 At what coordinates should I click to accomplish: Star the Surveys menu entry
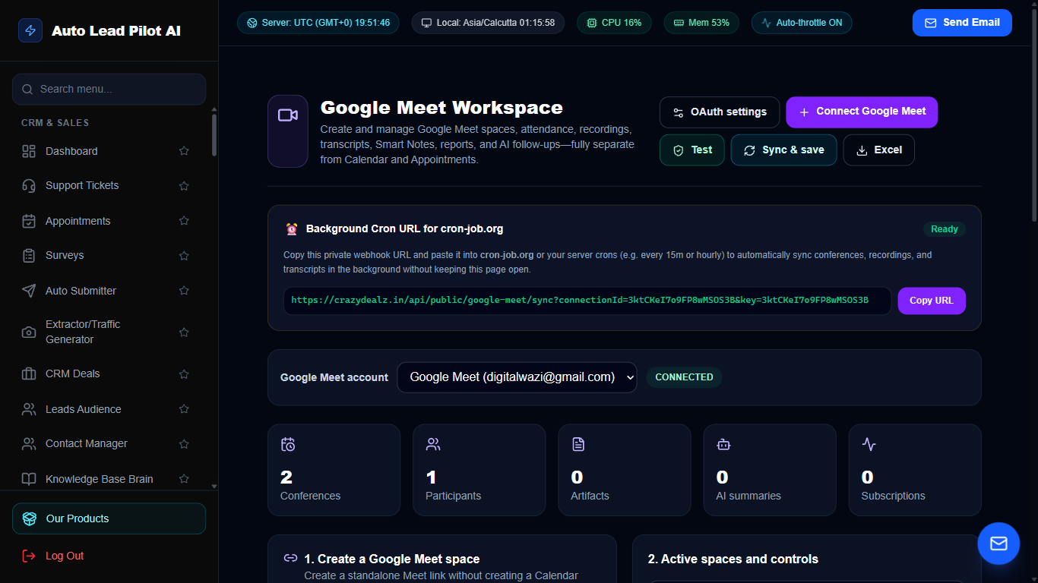(x=184, y=256)
